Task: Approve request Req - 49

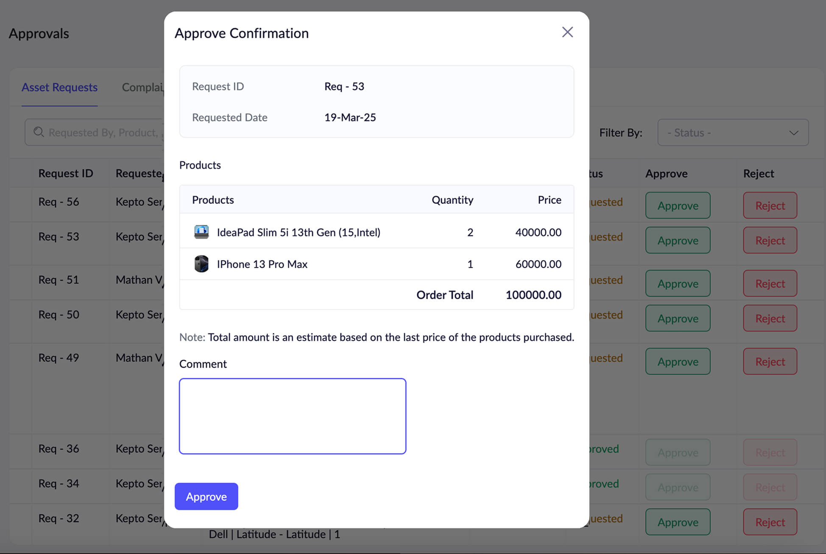Action: click(x=678, y=361)
